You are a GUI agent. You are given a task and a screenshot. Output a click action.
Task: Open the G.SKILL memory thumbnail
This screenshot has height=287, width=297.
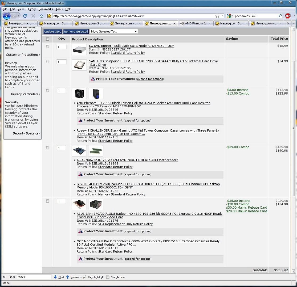[x=96, y=151]
